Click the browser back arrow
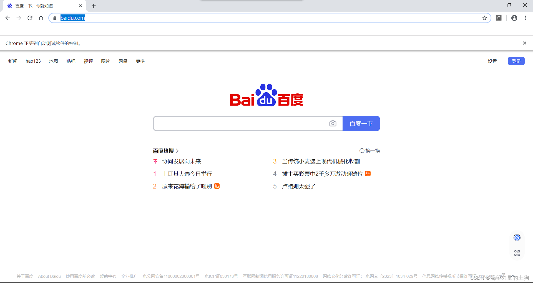This screenshot has height=283, width=533. click(7, 18)
